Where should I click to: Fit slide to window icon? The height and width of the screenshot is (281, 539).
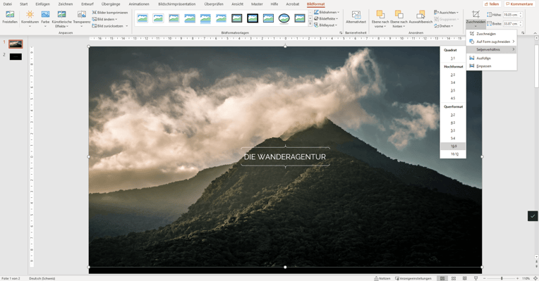535,278
